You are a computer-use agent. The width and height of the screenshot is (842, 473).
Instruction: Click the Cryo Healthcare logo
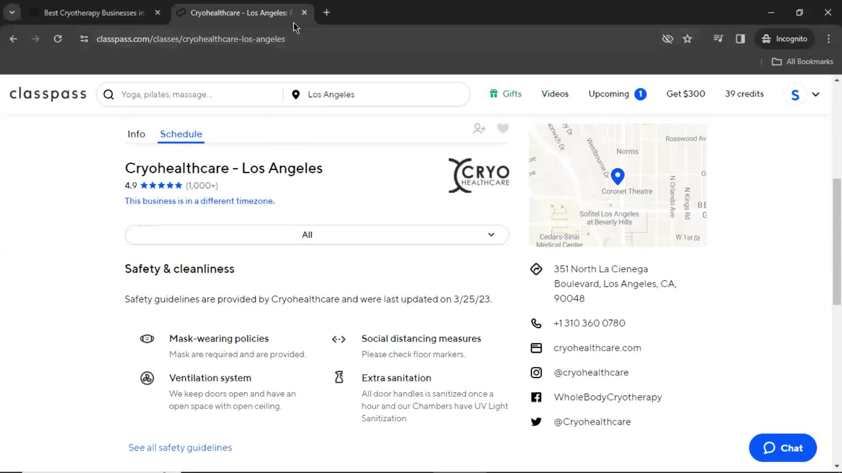coord(479,176)
